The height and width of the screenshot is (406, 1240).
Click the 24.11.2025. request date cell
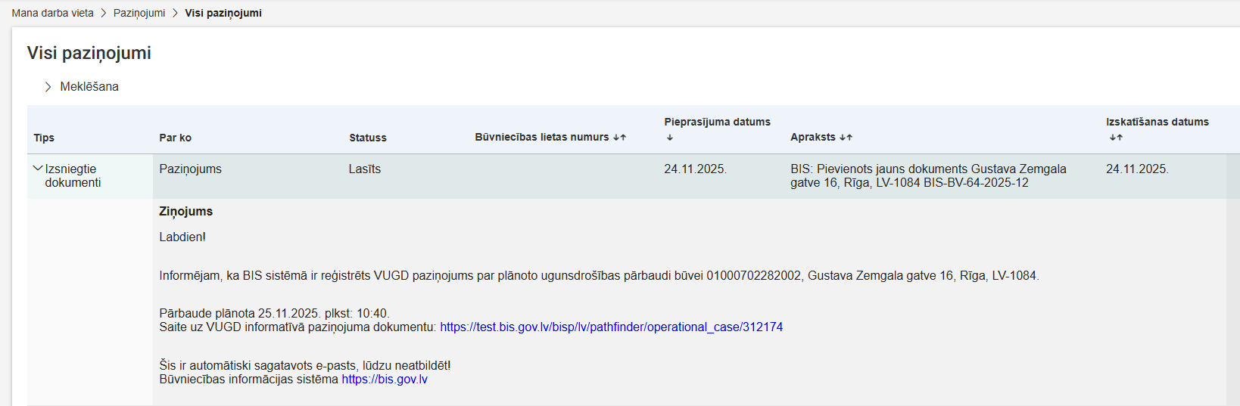tap(695, 169)
